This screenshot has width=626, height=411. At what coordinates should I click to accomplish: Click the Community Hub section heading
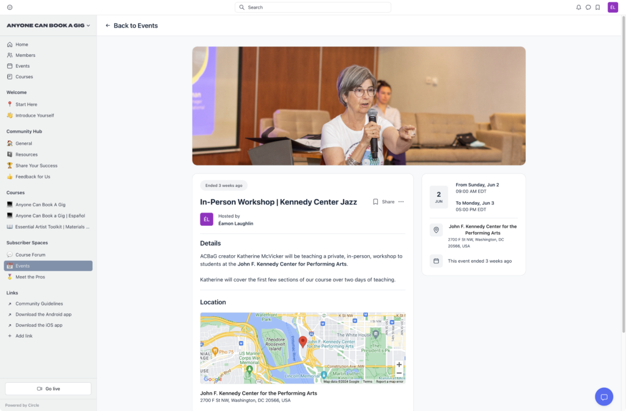pyautogui.click(x=24, y=131)
